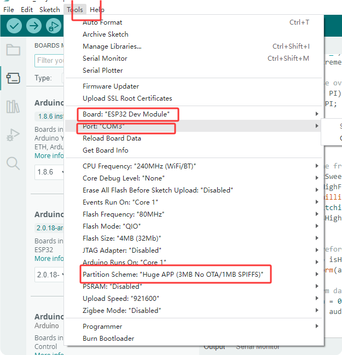Screen dimensions: 342x355
Task: Open the Library Manager books icon
Action: (x=13, y=107)
